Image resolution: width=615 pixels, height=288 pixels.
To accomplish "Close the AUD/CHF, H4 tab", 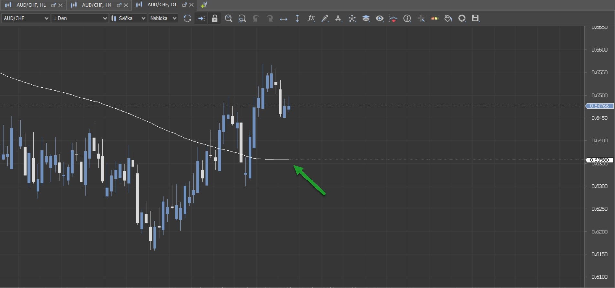I will tap(126, 5).
